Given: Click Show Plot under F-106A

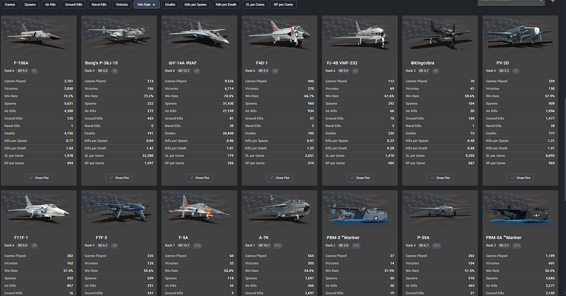Looking at the screenshot, I should point(38,178).
